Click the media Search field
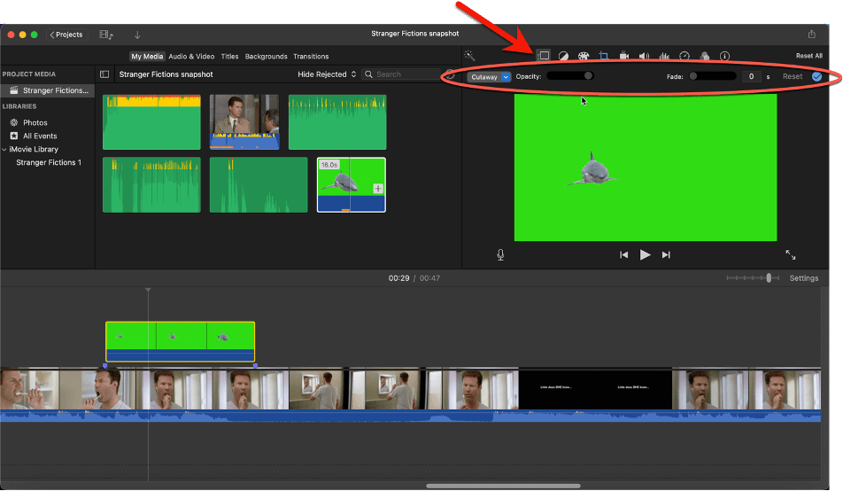The image size is (843, 491). (x=401, y=74)
